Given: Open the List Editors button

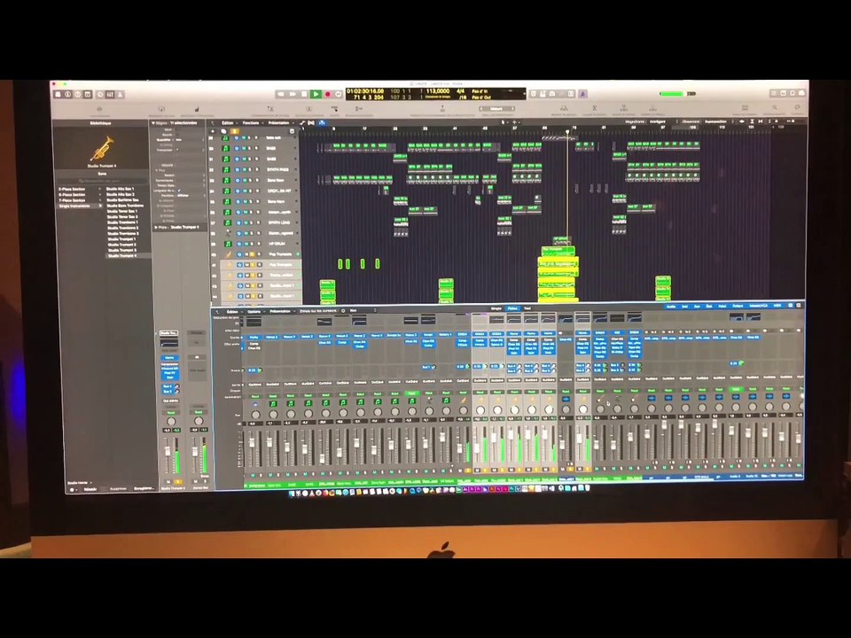Looking at the screenshot, I should point(774,93).
